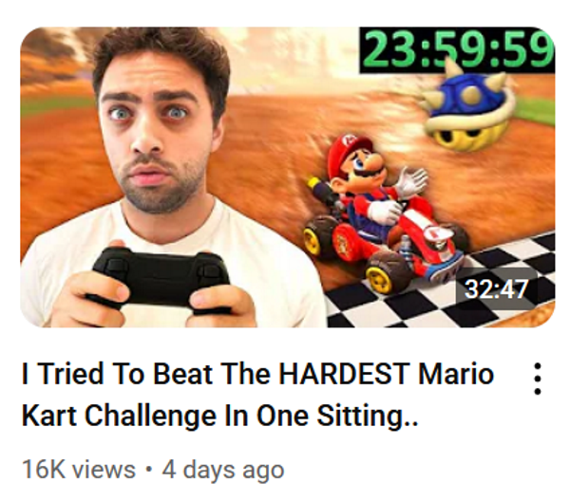Screen dimensions: 570x501
Task: Click the word 'Mario' in the title
Action: point(456,374)
